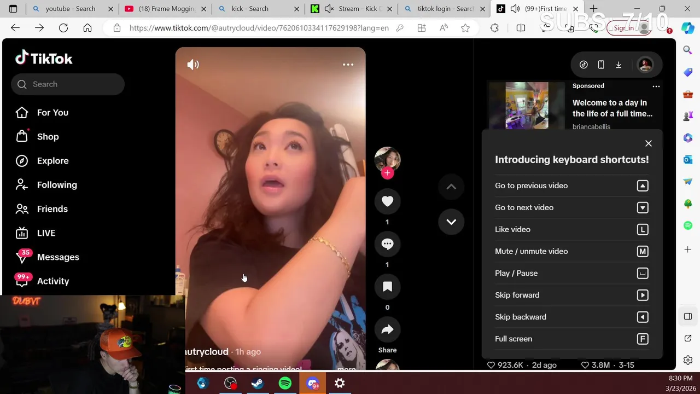Mute the video with the speaker icon
This screenshot has width=700, height=394.
193,65
